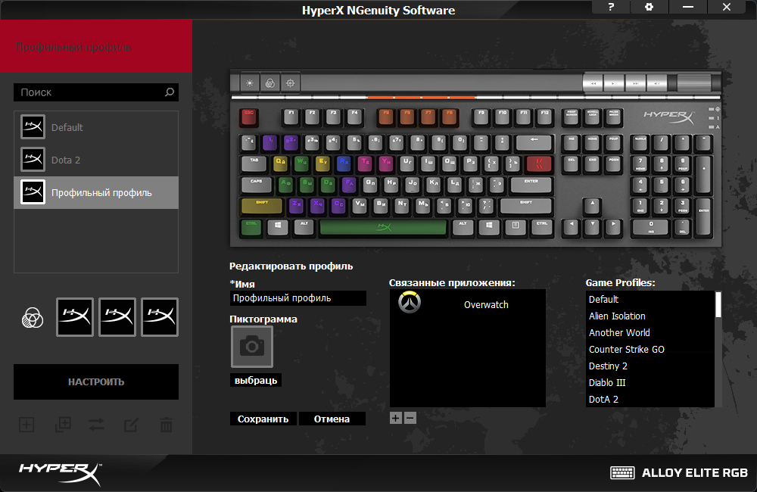The image size is (757, 492).
Task: Click the edit profile pencil icon
Action: (x=131, y=425)
